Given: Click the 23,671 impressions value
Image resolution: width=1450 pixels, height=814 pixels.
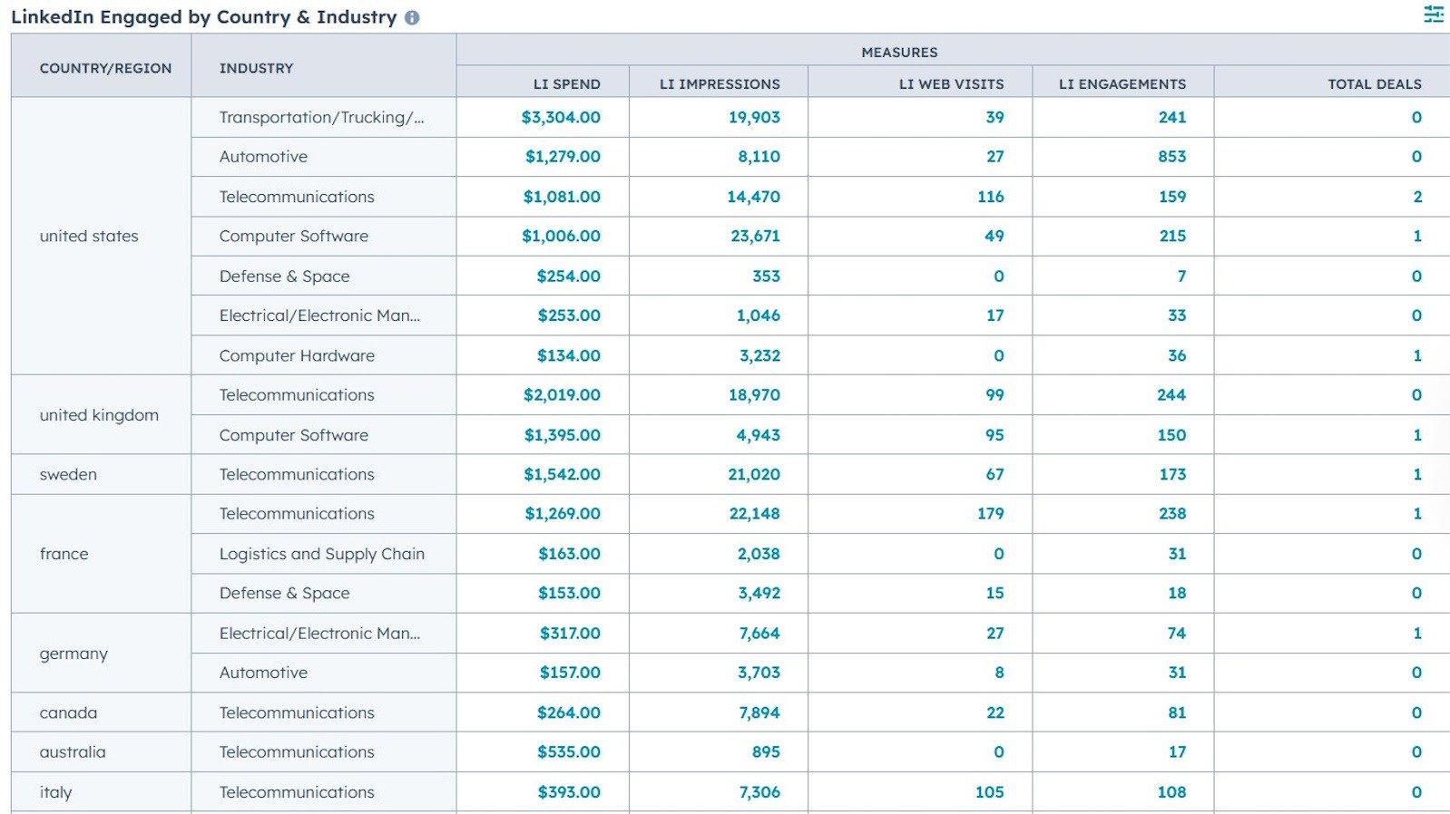Looking at the screenshot, I should point(755,236).
